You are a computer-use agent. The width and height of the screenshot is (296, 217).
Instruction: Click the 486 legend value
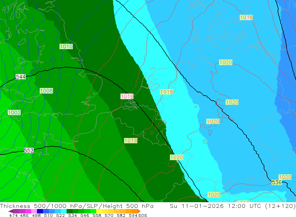click(24, 216)
